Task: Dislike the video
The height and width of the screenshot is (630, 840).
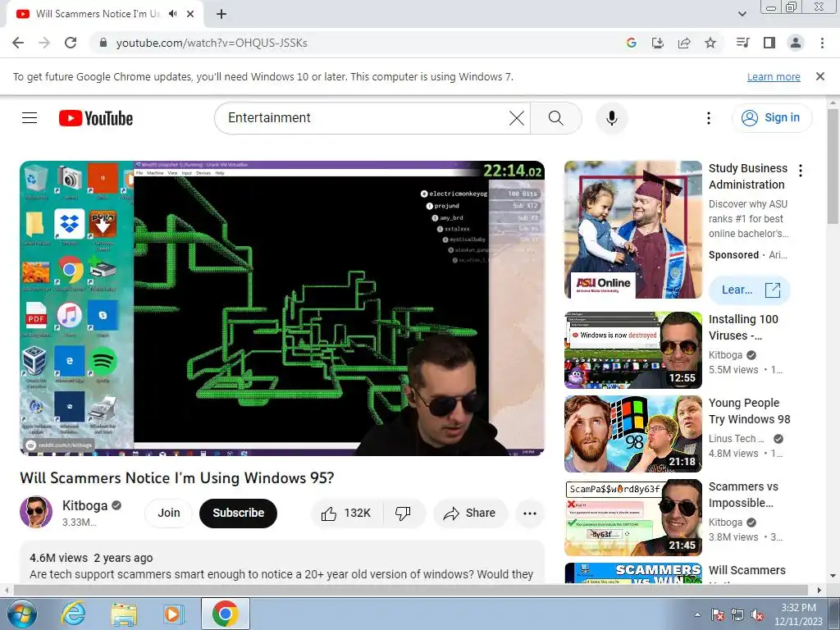Action: (404, 514)
